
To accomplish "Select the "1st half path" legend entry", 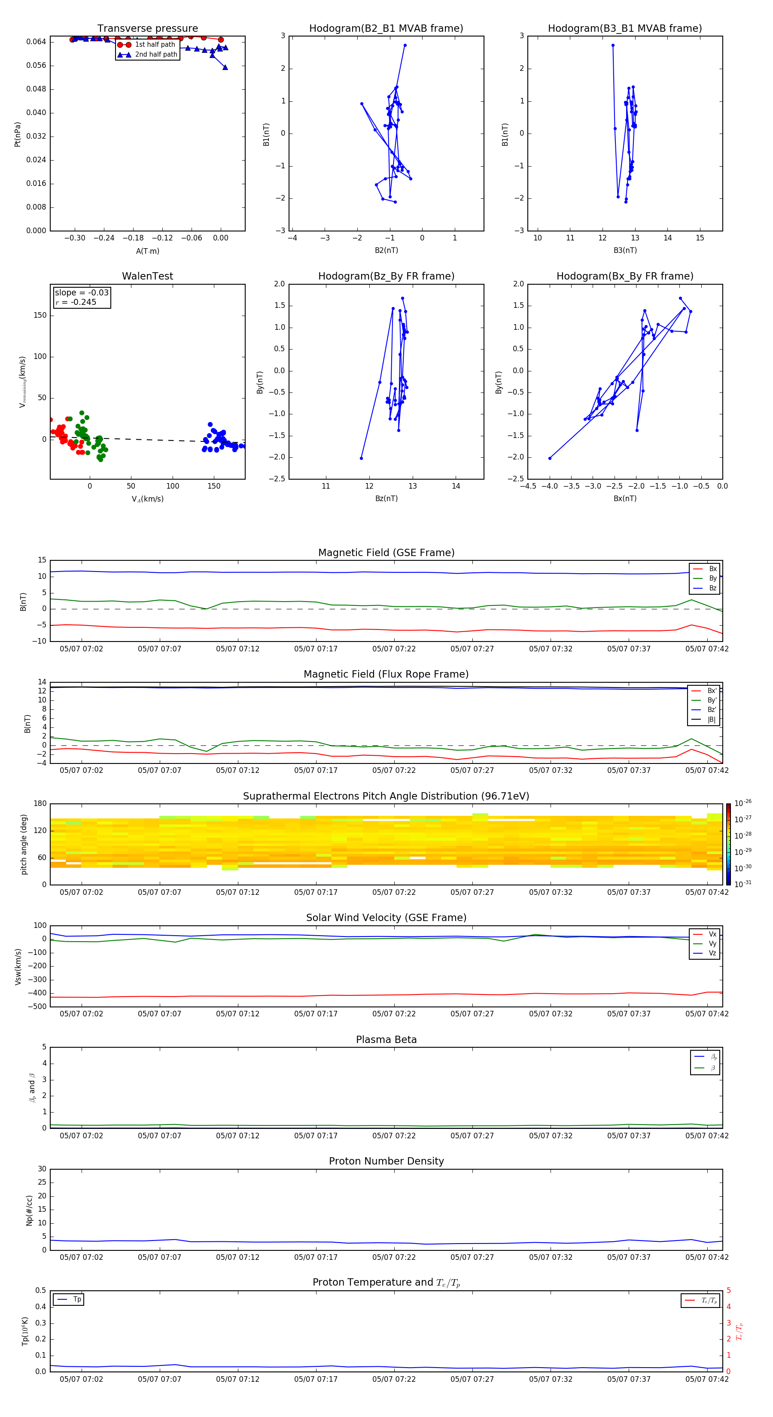I will [x=147, y=45].
